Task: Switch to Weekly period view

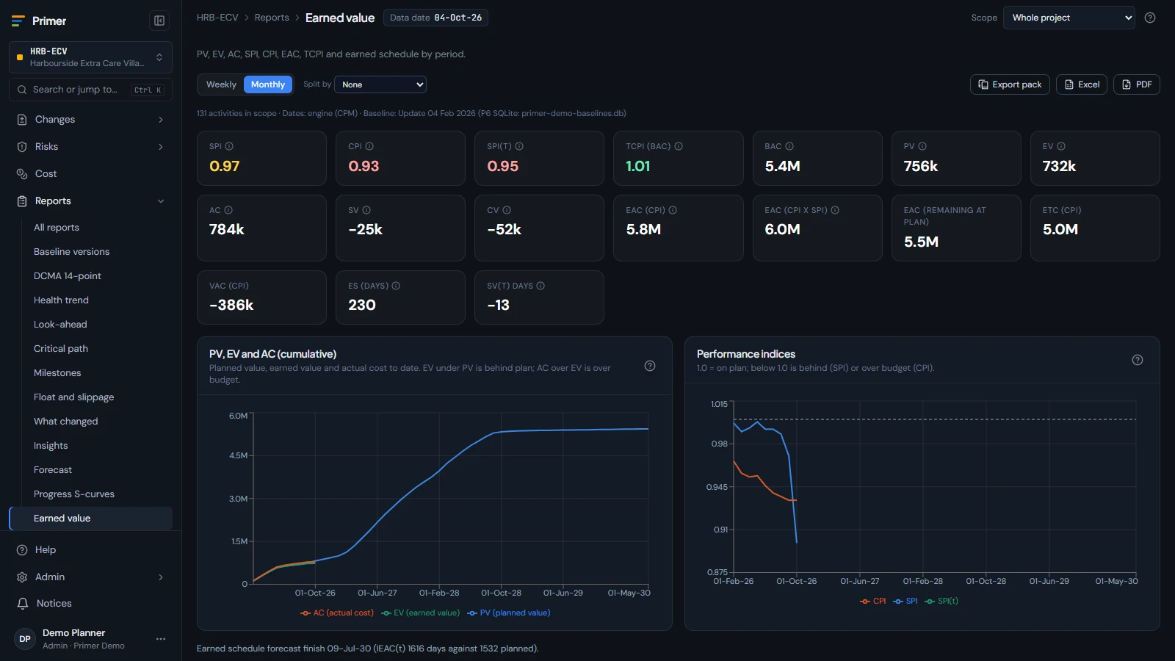Action: click(x=221, y=84)
